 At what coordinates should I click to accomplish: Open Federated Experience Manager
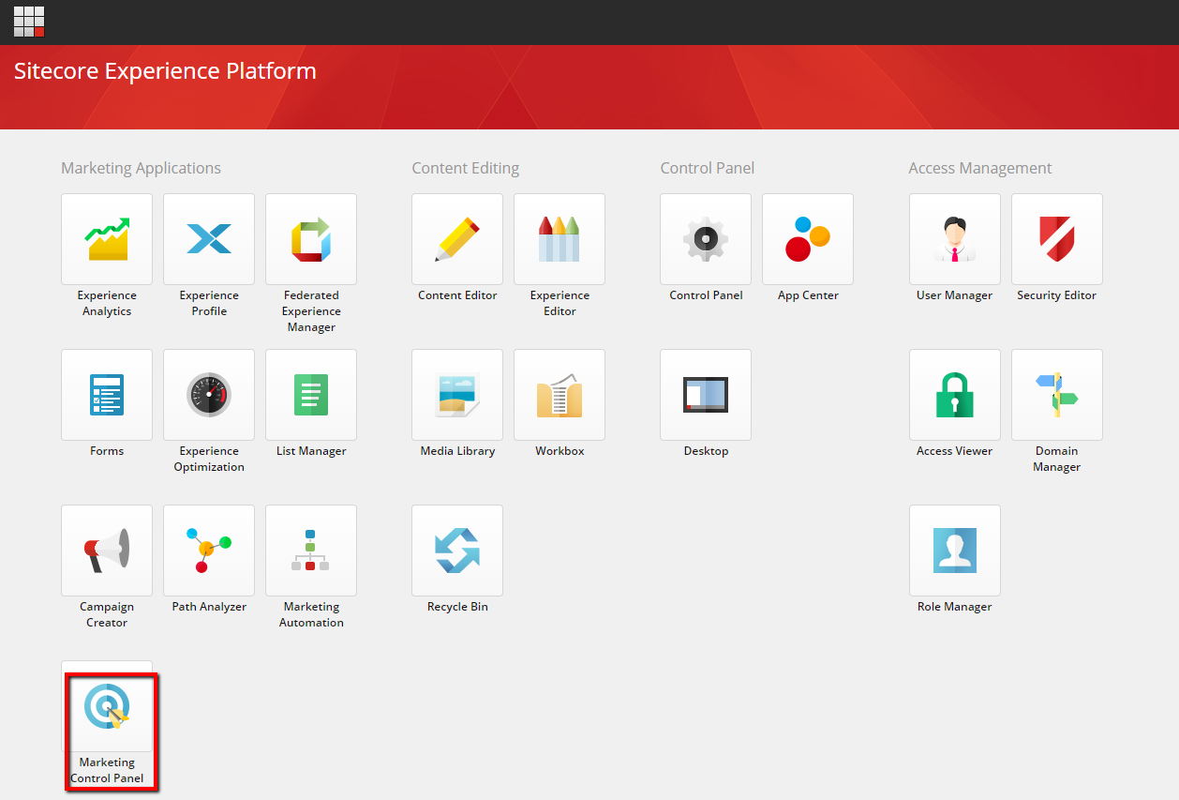click(x=311, y=239)
